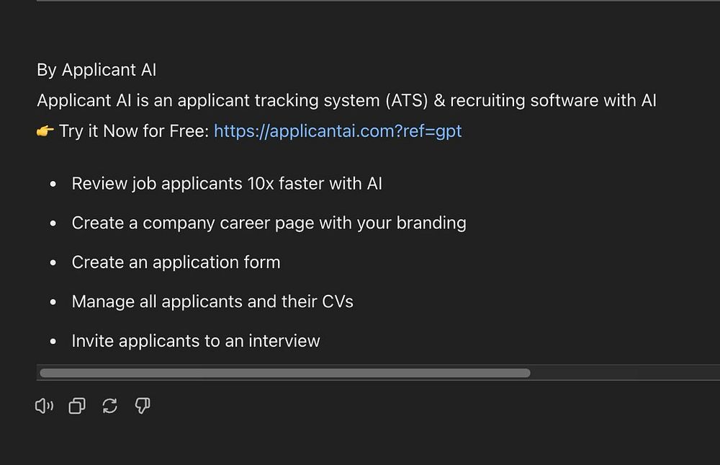The height and width of the screenshot is (465, 720).
Task: Click the "Create a company career page" bullet
Action: pyautogui.click(x=269, y=223)
